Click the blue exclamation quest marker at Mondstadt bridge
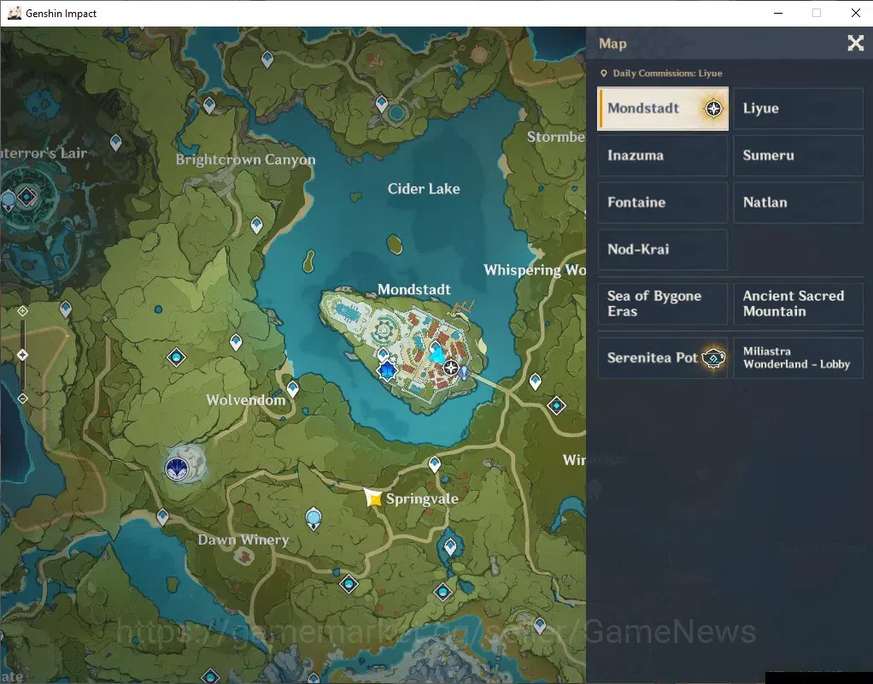The image size is (873, 684). (x=464, y=373)
